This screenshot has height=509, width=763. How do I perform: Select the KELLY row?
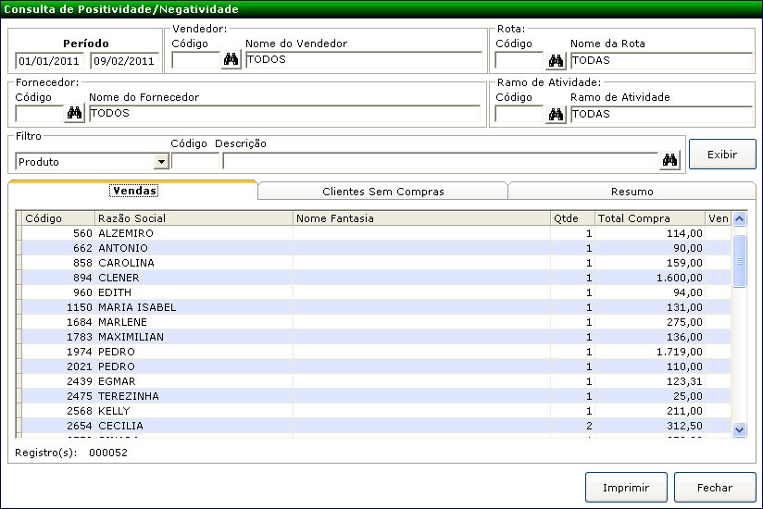pyautogui.click(x=376, y=411)
